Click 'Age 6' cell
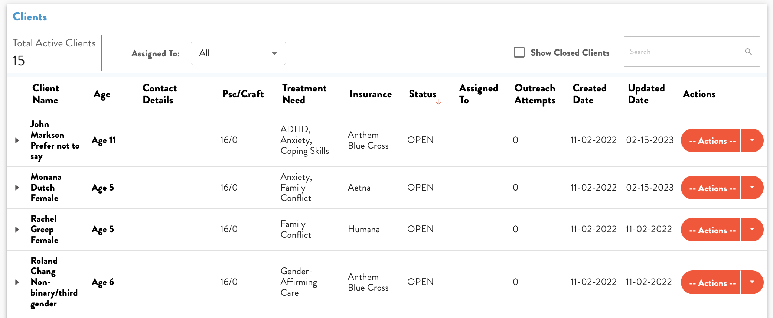Screen dimensions: 773x318 (103, 282)
